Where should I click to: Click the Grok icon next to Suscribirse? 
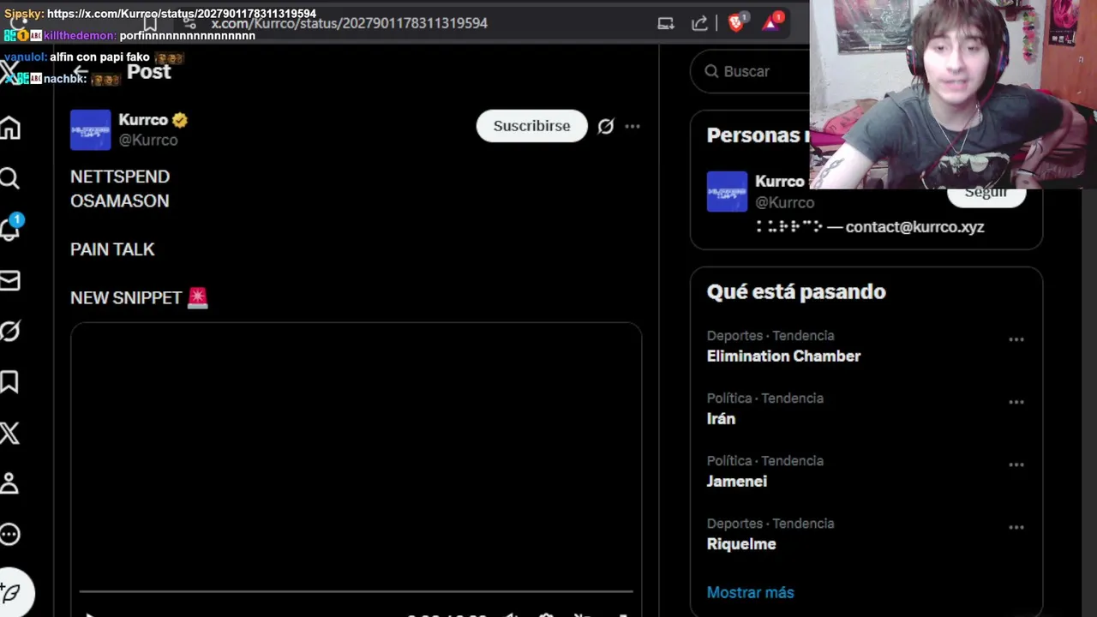click(x=606, y=126)
